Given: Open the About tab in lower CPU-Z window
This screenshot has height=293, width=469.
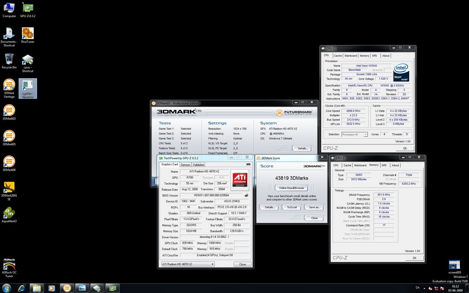Looking at the screenshot, I should (396, 165).
